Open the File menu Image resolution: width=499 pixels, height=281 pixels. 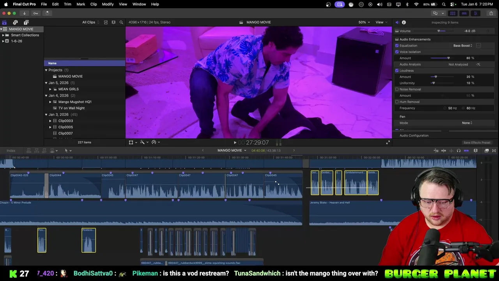coord(44,4)
